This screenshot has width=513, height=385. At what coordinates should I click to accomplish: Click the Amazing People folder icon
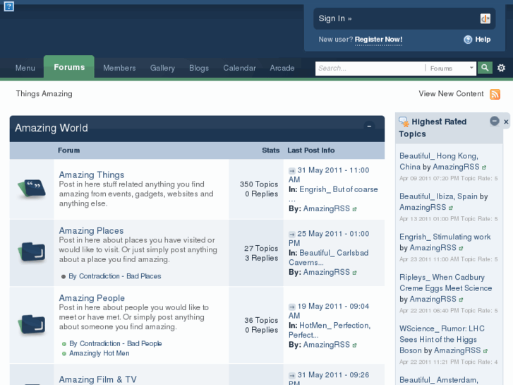pos(32,324)
